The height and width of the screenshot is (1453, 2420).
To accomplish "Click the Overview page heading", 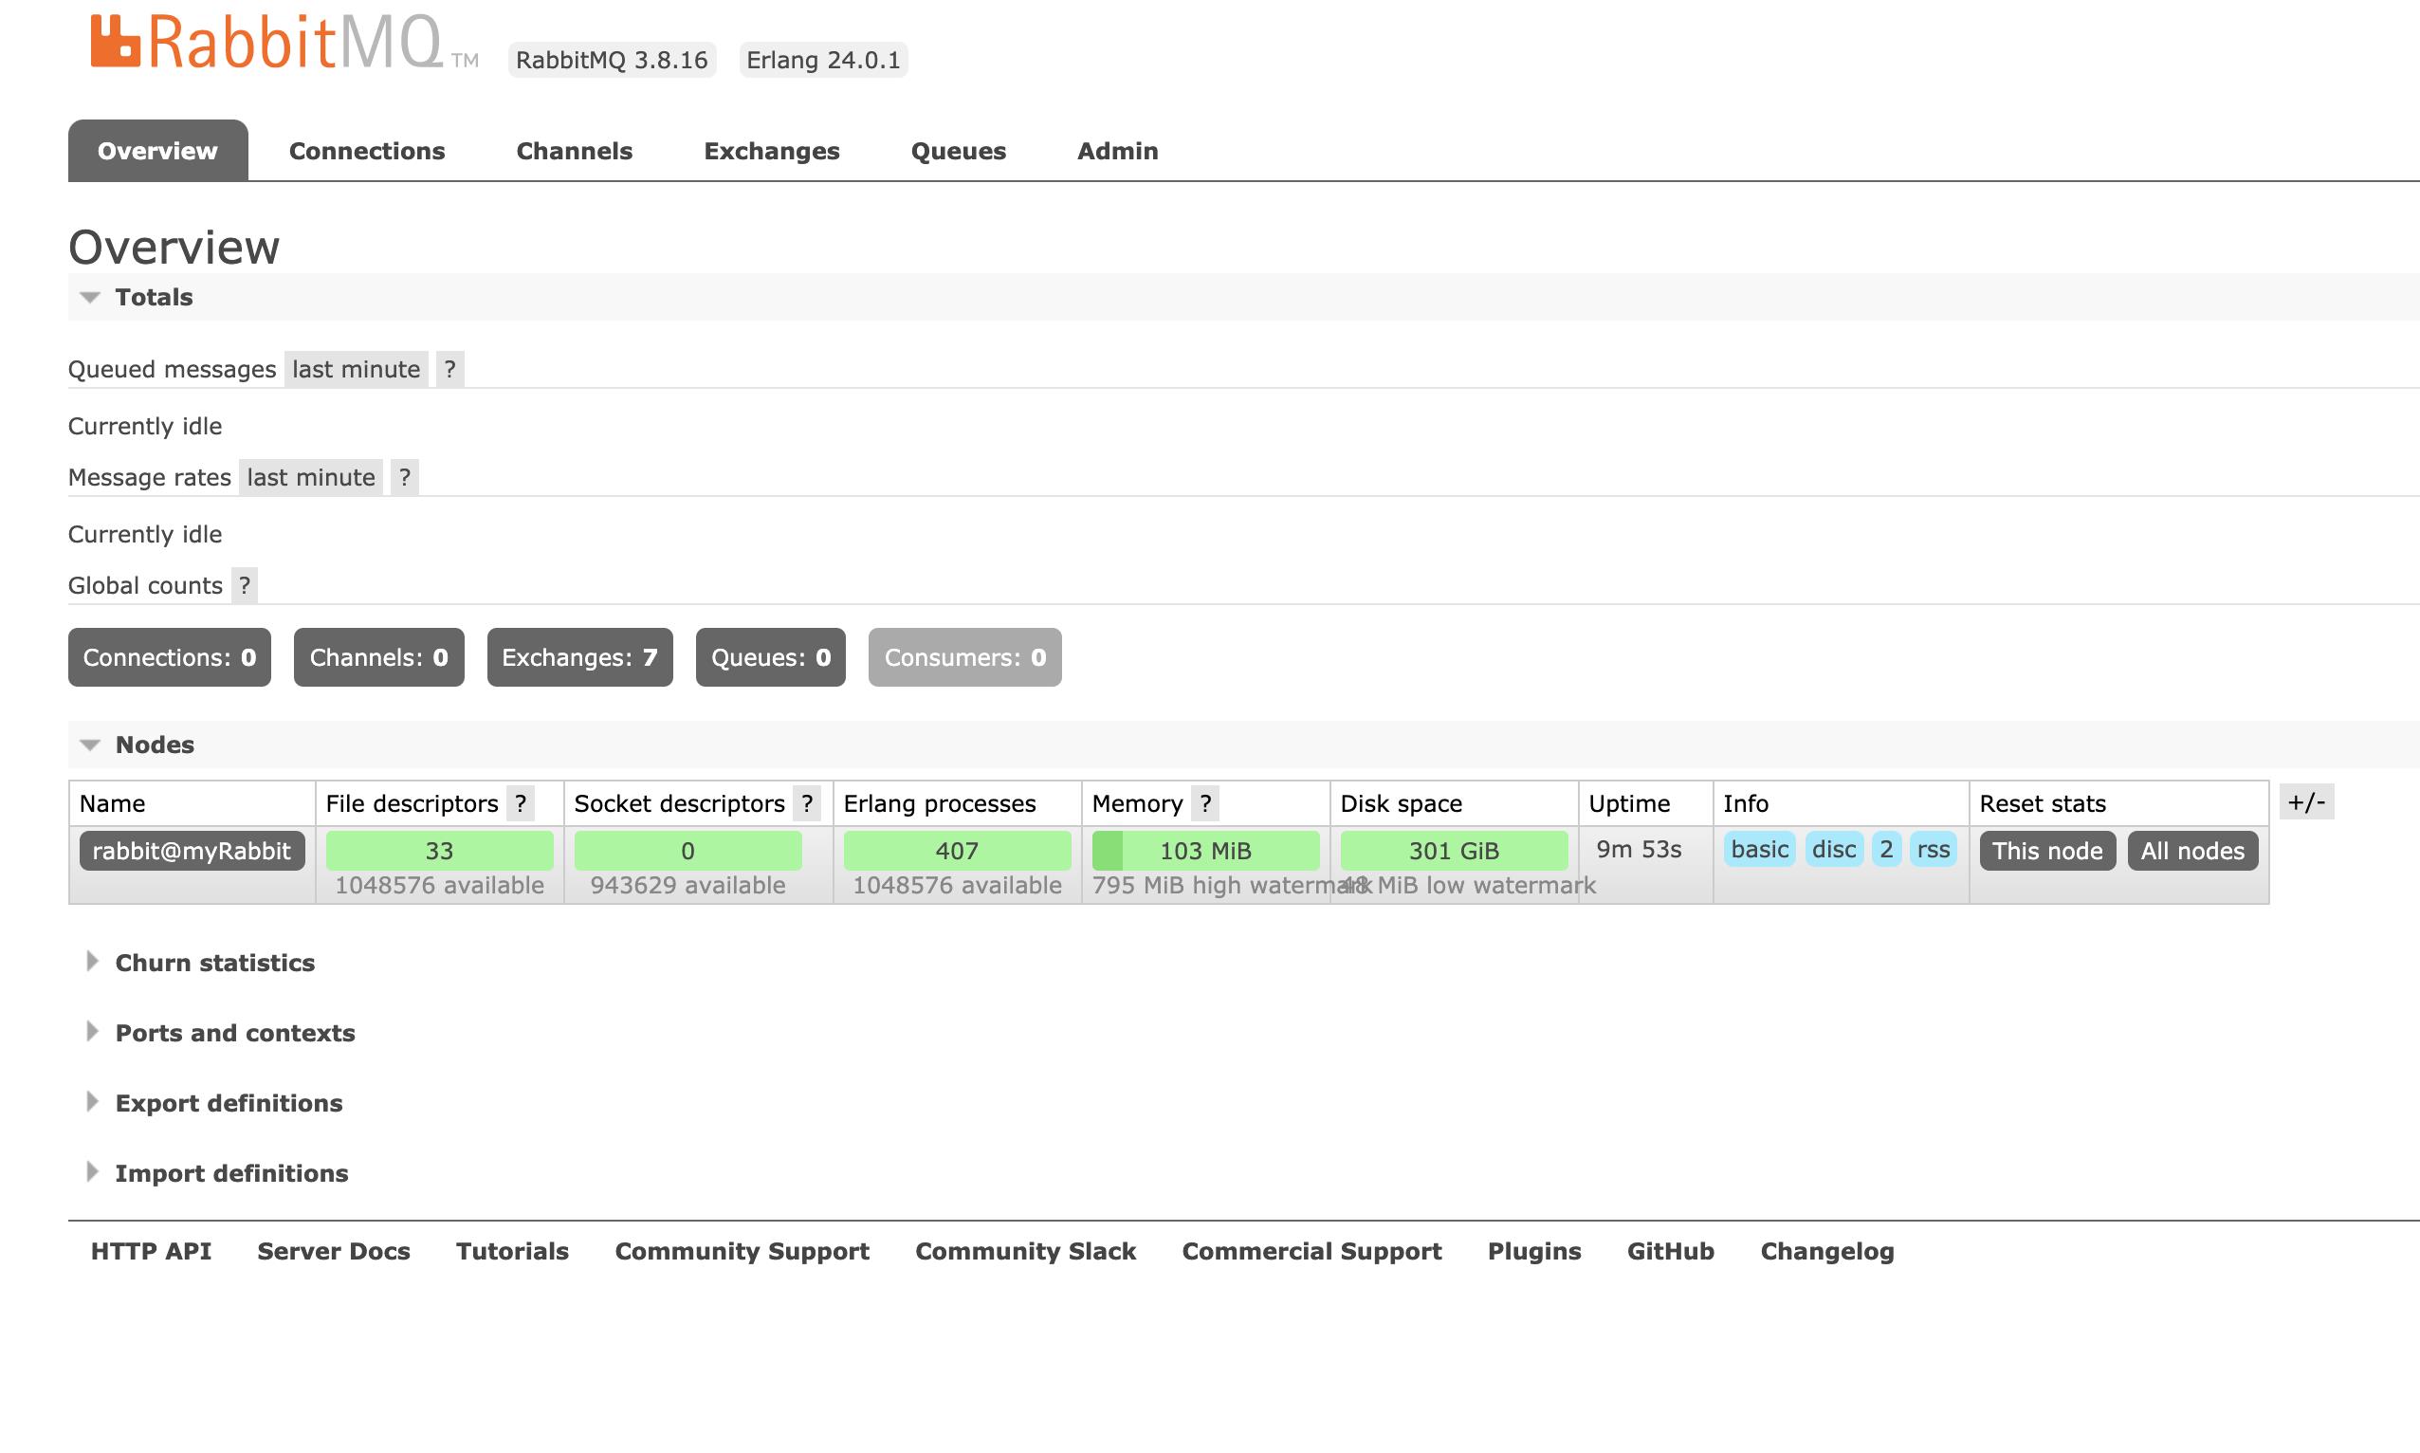I will pyautogui.click(x=174, y=247).
